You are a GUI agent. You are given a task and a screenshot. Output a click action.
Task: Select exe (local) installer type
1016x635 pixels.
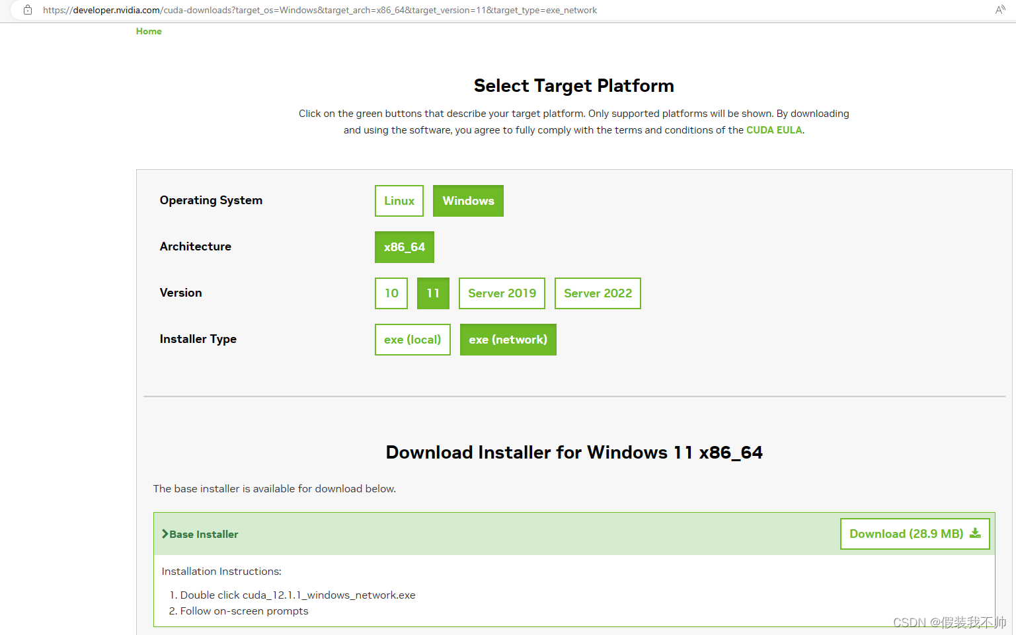412,340
